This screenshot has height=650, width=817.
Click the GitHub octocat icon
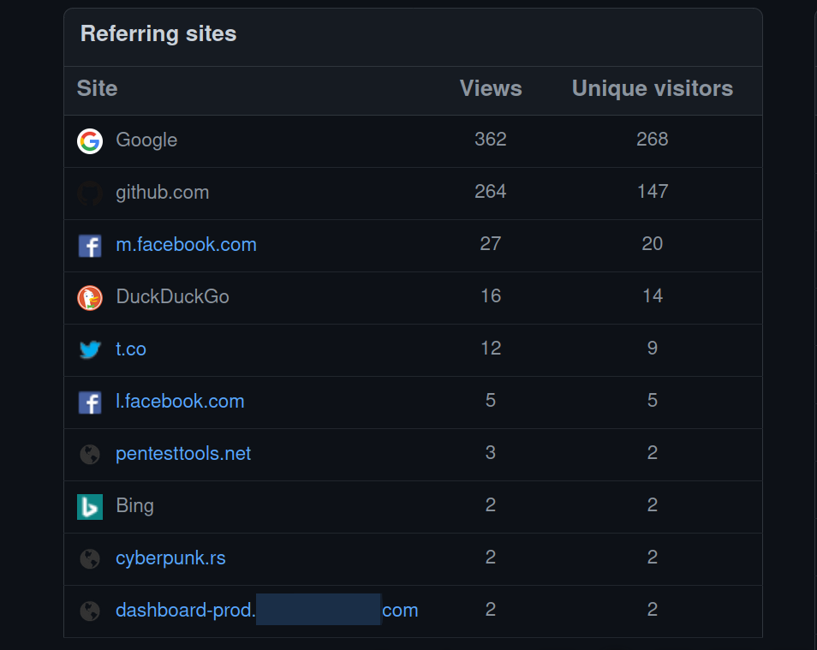[x=90, y=194]
